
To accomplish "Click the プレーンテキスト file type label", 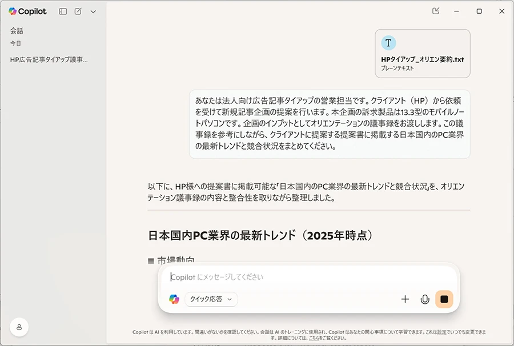I will tap(397, 69).
